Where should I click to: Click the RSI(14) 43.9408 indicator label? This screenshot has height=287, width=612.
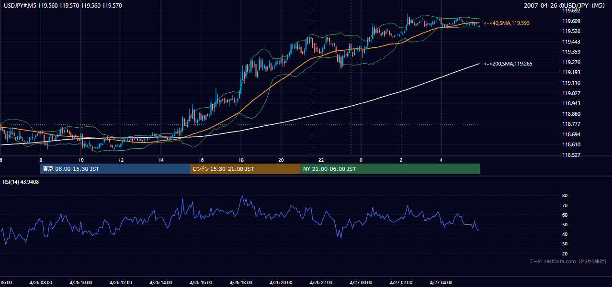tap(21, 182)
